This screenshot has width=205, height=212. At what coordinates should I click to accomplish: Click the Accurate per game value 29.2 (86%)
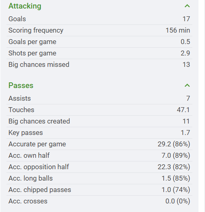coord(174,144)
